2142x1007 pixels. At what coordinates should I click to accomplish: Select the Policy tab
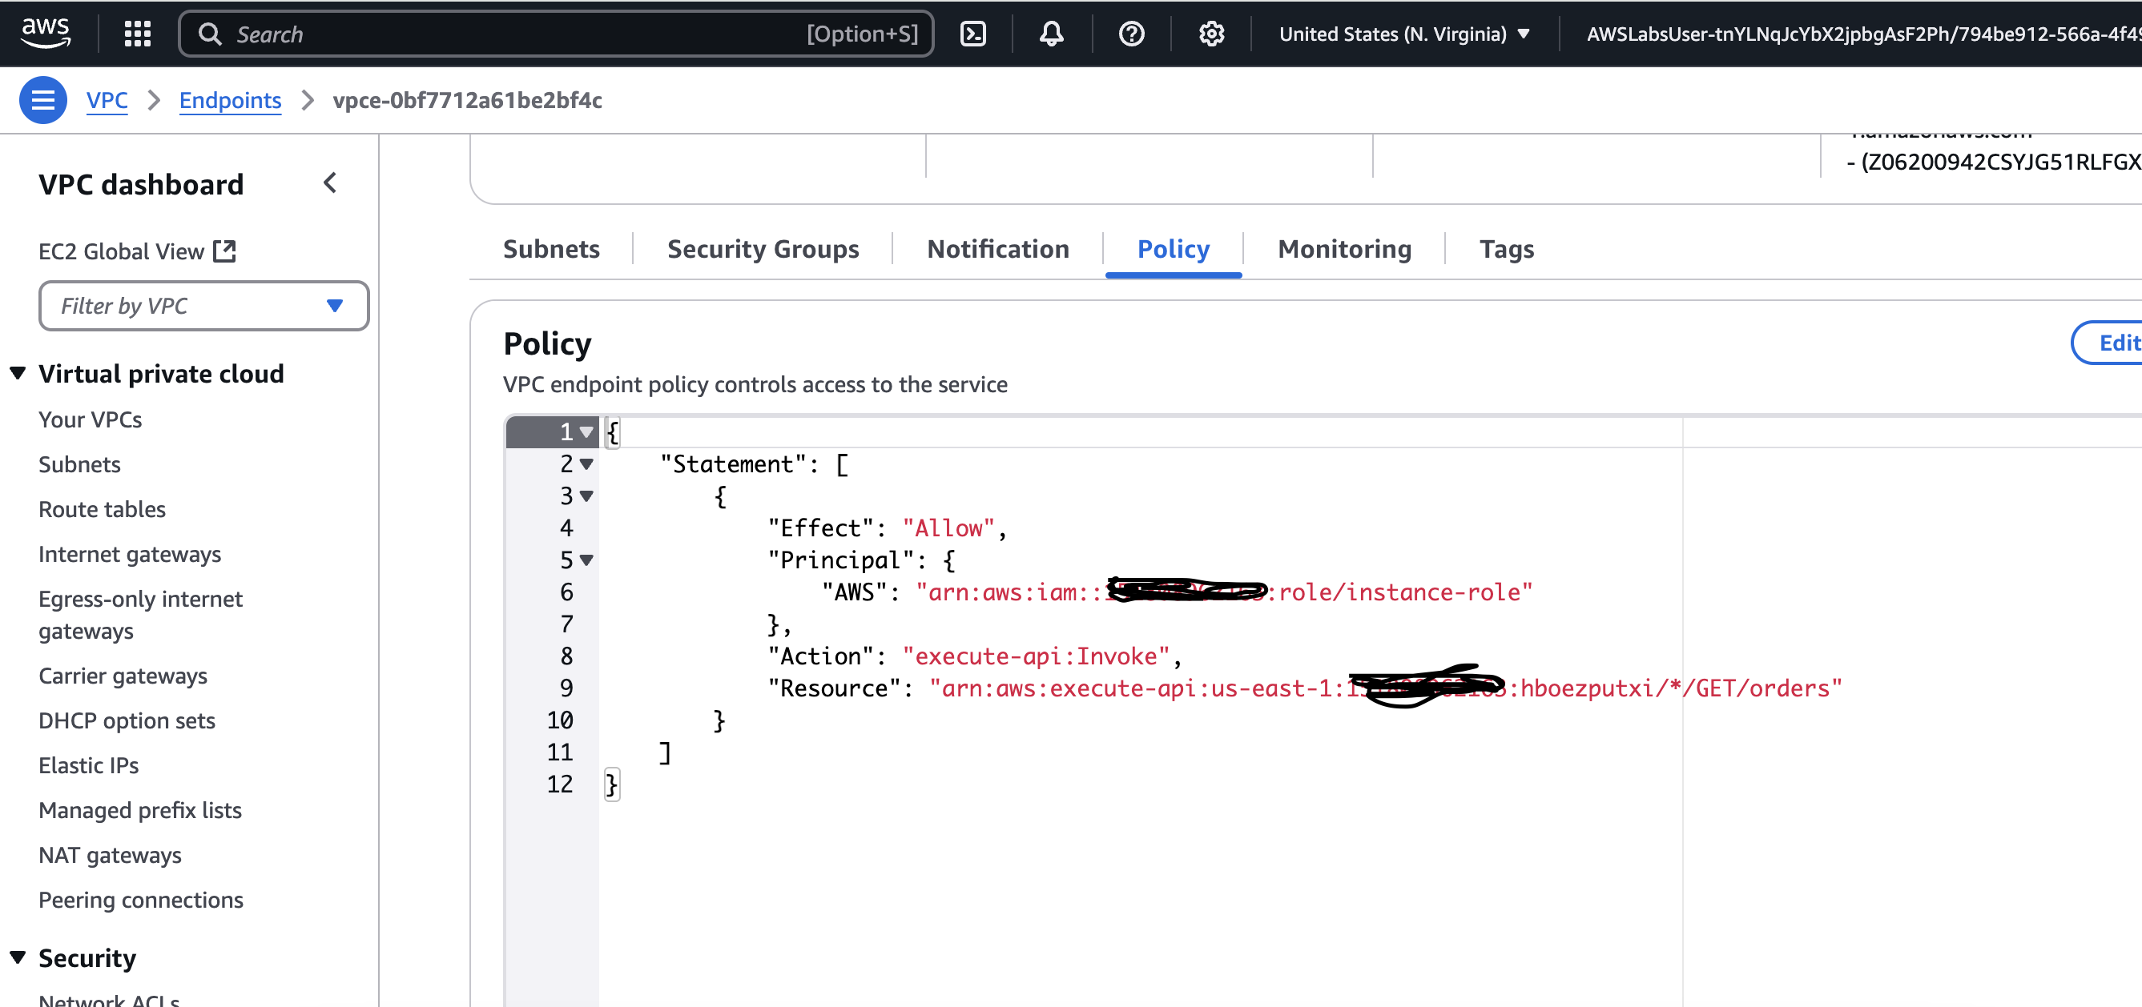(1174, 248)
